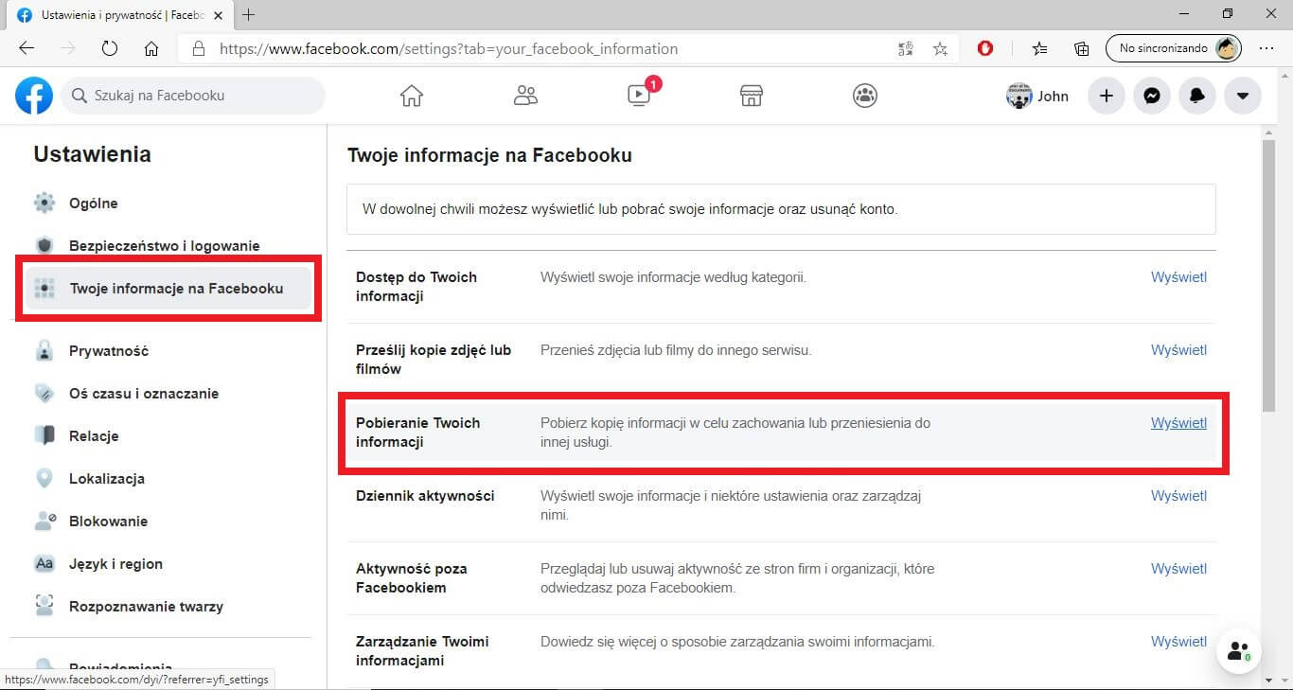
Task: Open John's profile from the top bar
Action: pos(1037,96)
